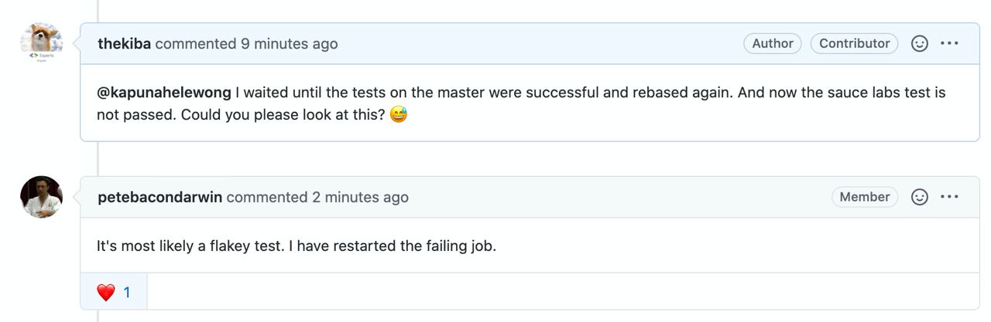Click thekiba's comment text about sauce labs

click(521, 104)
